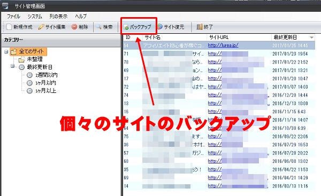Open the URL link in row ID 49
Viewport: 321px width, 196px height.
228,70
